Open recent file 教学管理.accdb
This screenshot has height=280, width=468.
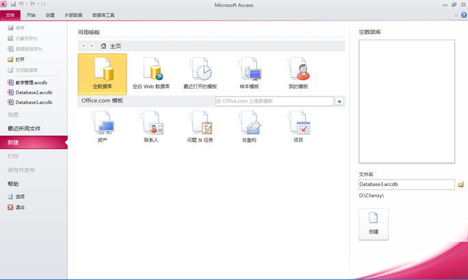coord(27,83)
